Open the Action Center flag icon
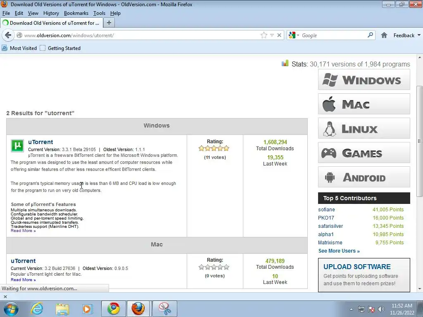 (x=371, y=309)
